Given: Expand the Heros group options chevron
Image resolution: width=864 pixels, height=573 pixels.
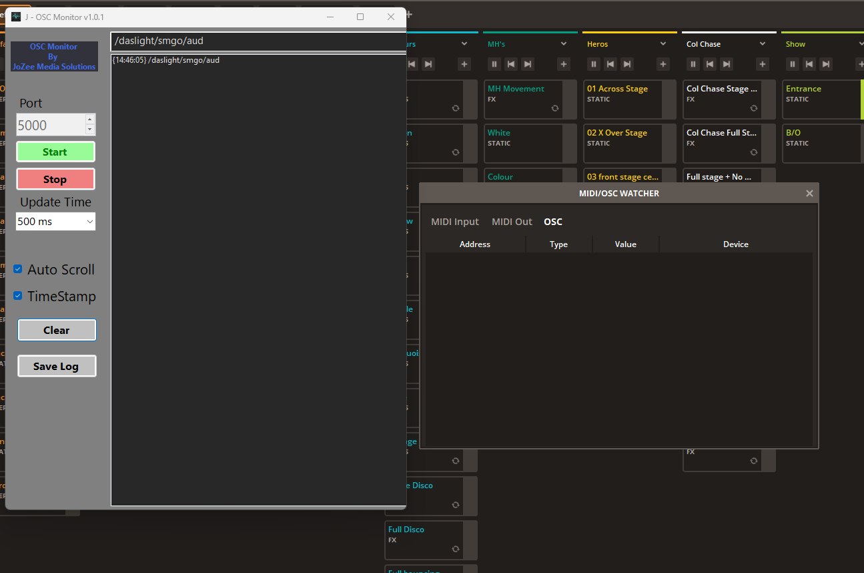Looking at the screenshot, I should [x=663, y=44].
